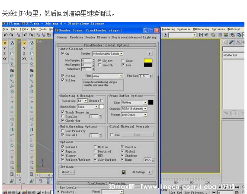Viewport: 247px width, 194px height.
Task: Toggle the Anti-Aliasing On checkbox
Action: (x=63, y=53)
